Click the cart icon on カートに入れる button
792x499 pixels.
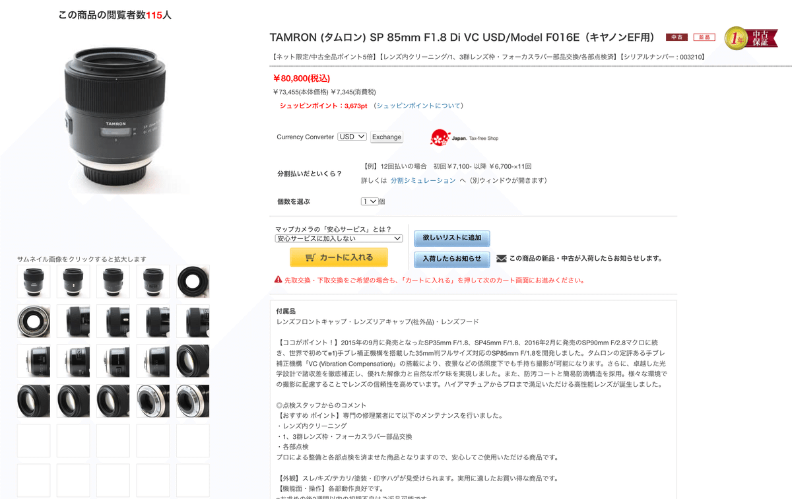coord(310,257)
